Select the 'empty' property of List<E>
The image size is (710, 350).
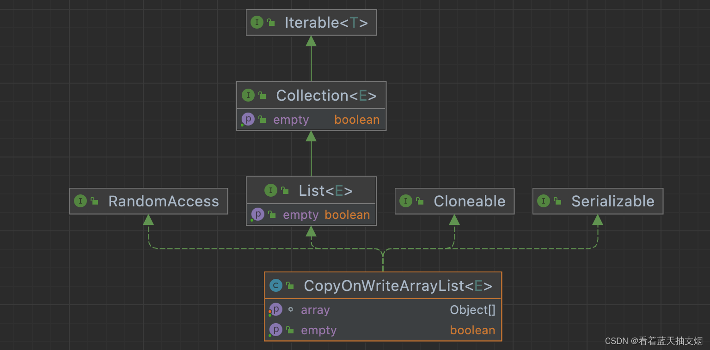pos(300,215)
